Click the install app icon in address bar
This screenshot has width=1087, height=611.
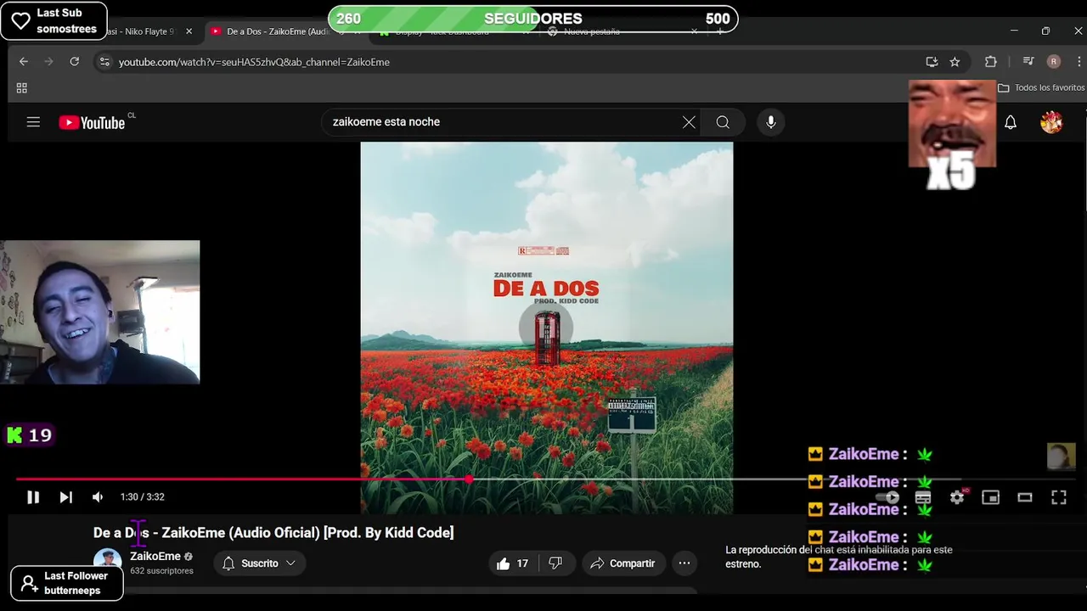click(932, 62)
